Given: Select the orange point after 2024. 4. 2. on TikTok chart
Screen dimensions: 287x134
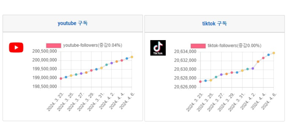Looking at the screenshot, I should click(258, 62).
